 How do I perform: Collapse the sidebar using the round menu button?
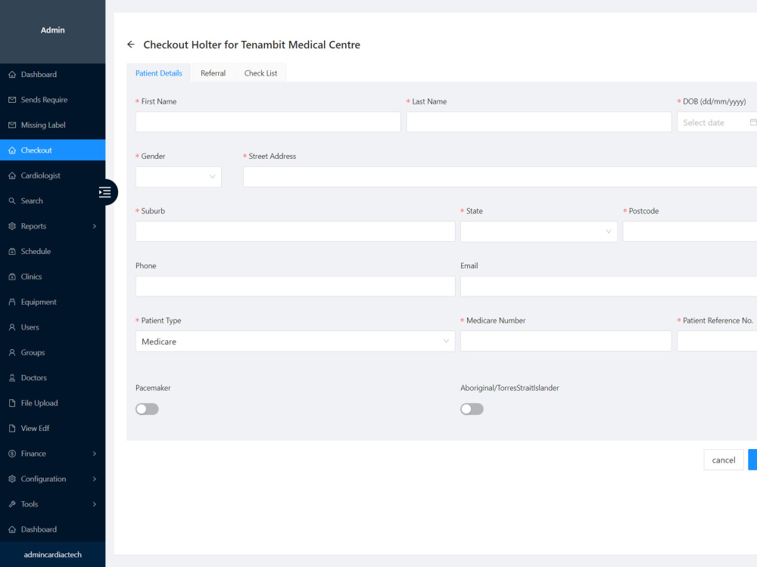point(105,192)
